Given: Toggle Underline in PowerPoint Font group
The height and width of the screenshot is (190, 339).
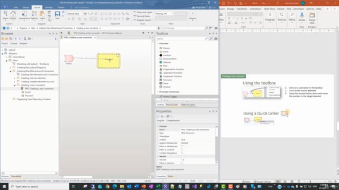Looking at the screenshot, I should pyautogui.click(x=237, y=18).
